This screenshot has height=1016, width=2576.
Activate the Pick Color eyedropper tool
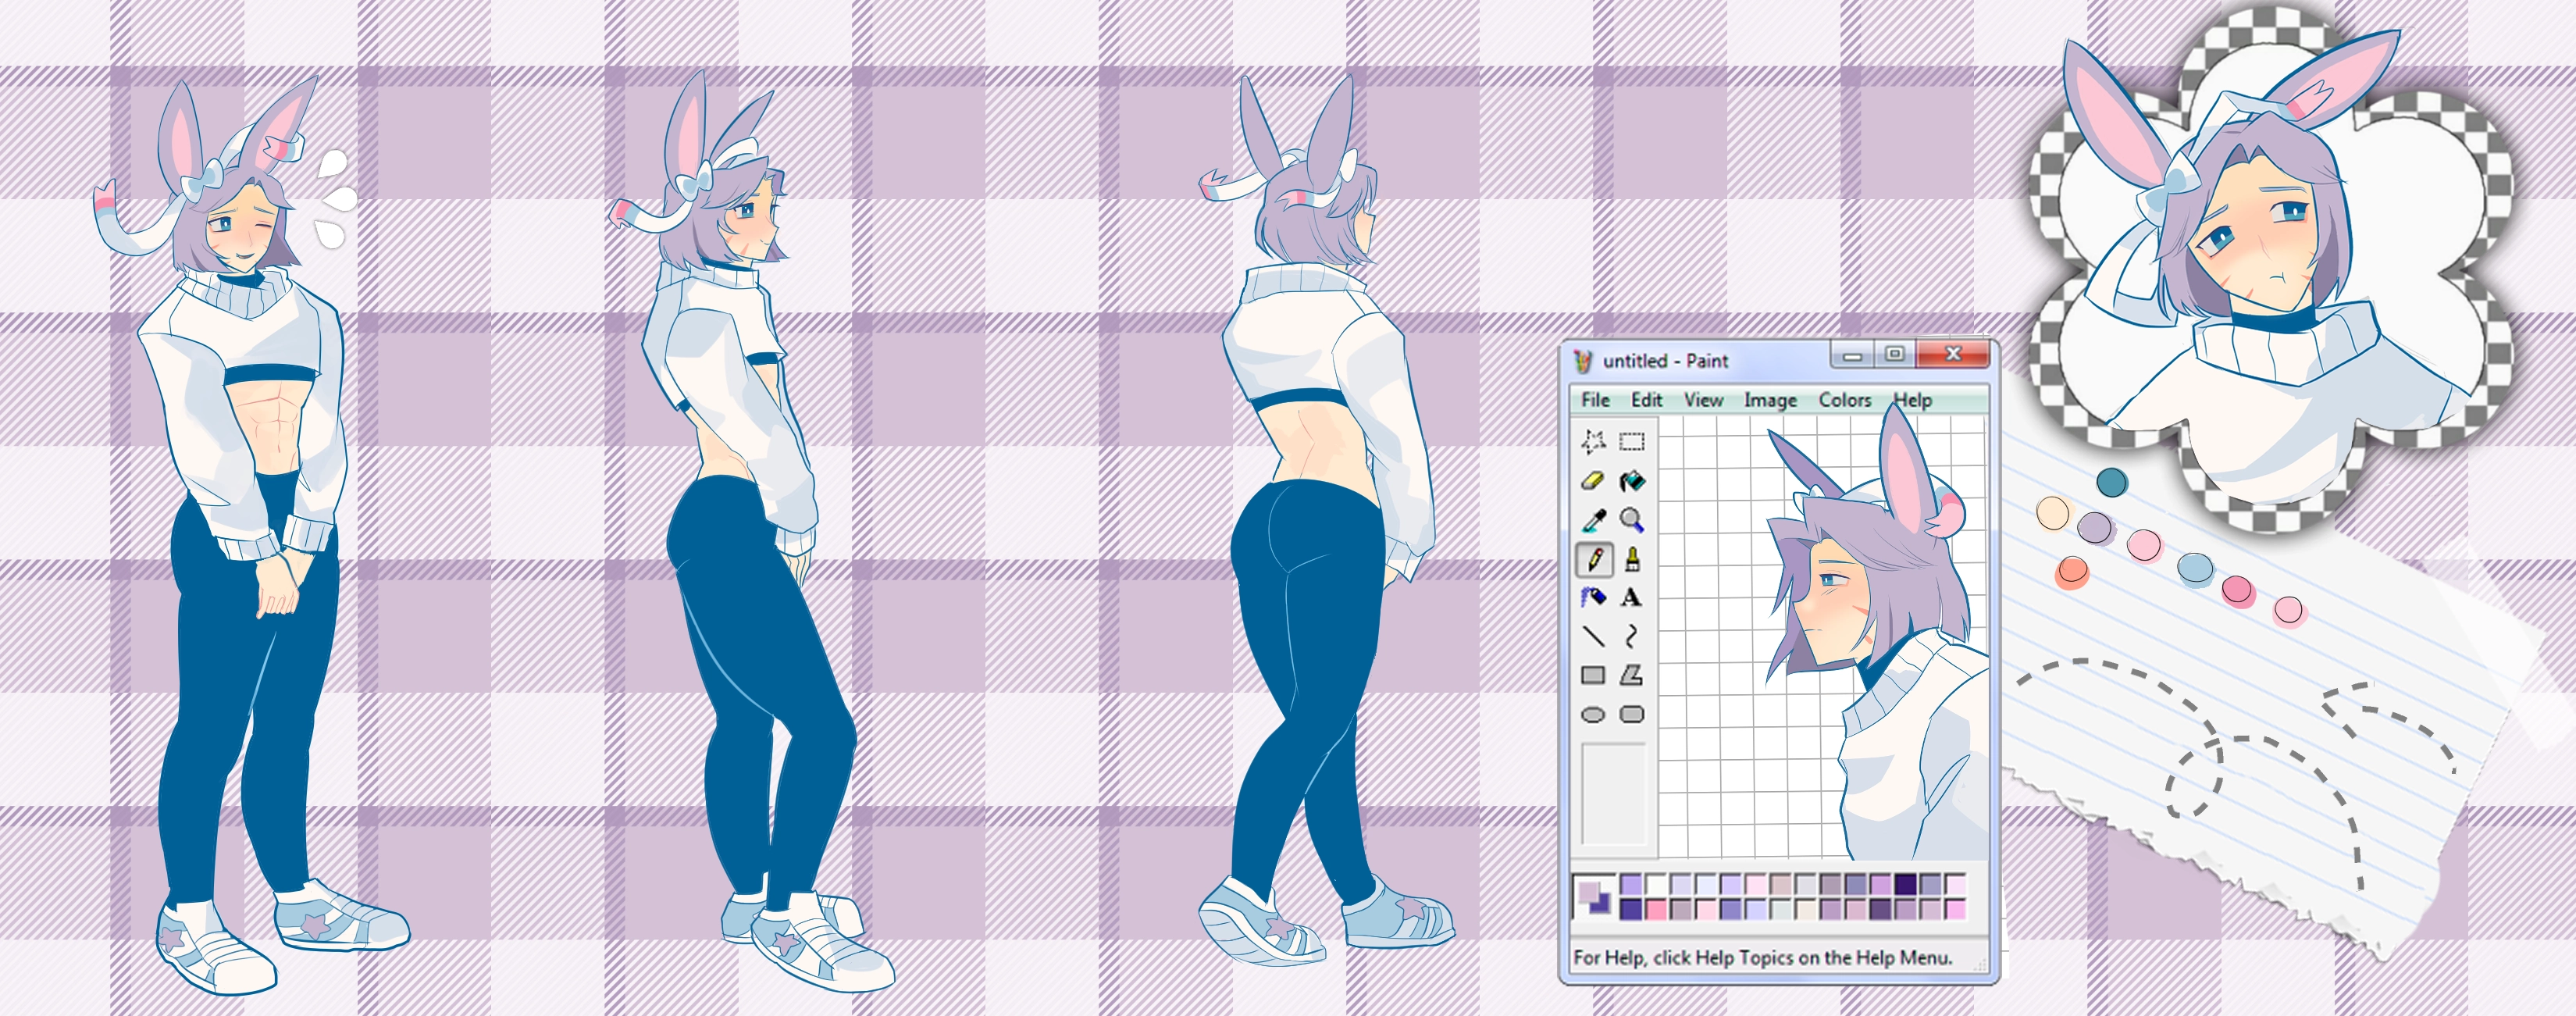coord(1593,520)
